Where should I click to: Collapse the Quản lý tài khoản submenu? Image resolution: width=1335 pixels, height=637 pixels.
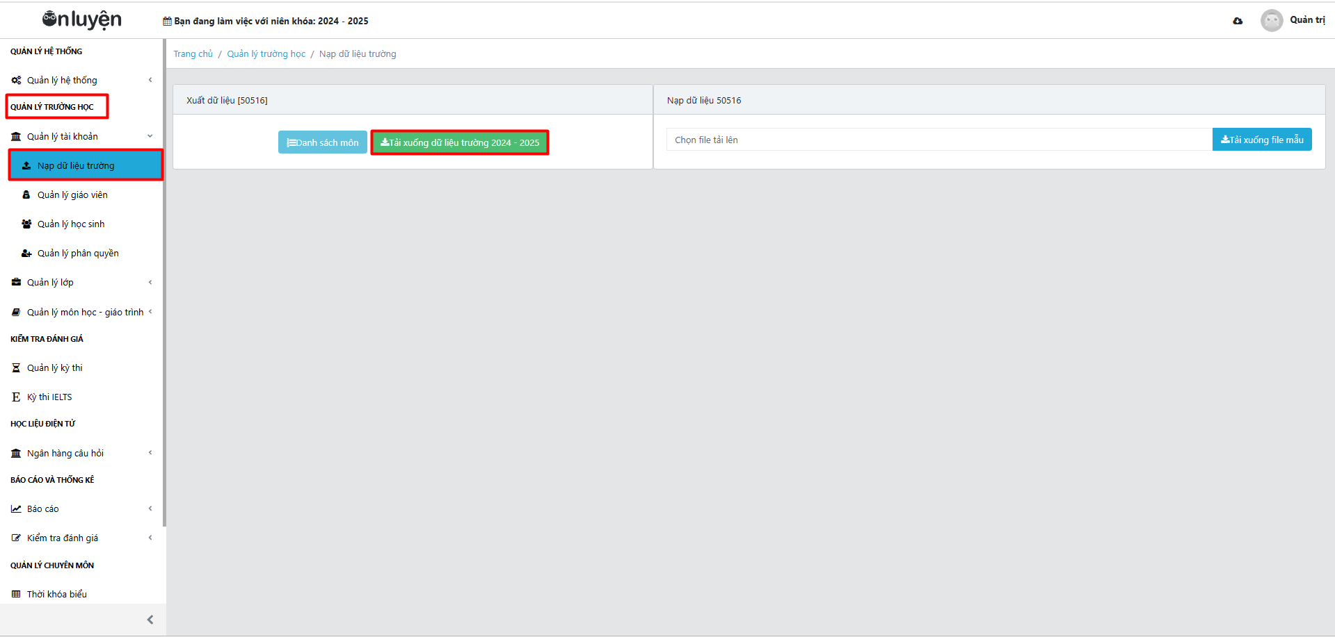tap(150, 136)
